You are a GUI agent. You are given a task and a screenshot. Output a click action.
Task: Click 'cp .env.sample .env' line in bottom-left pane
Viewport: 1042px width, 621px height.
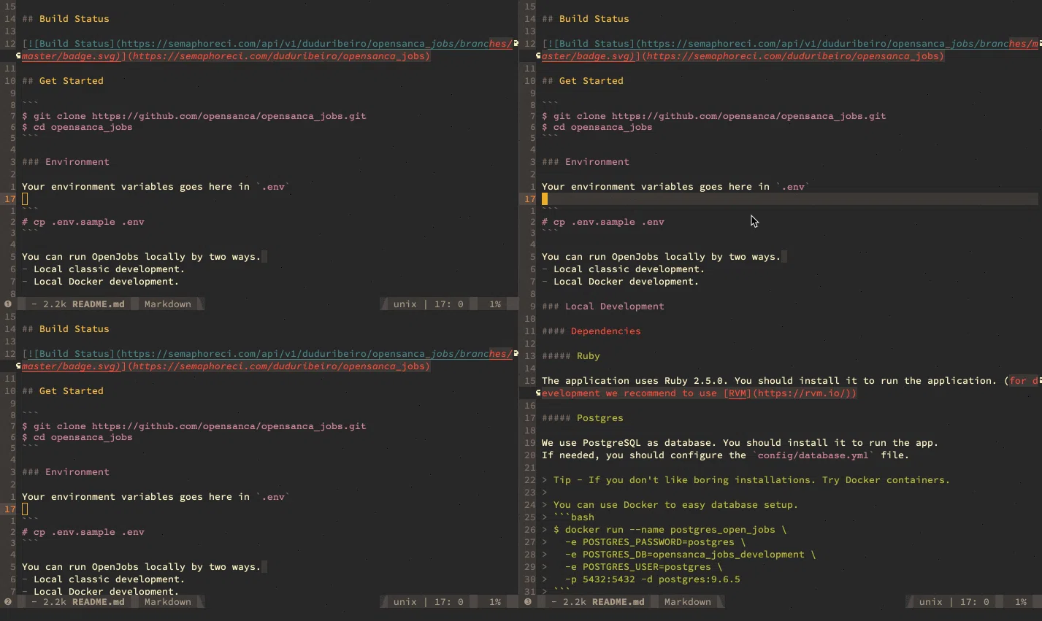pos(83,532)
